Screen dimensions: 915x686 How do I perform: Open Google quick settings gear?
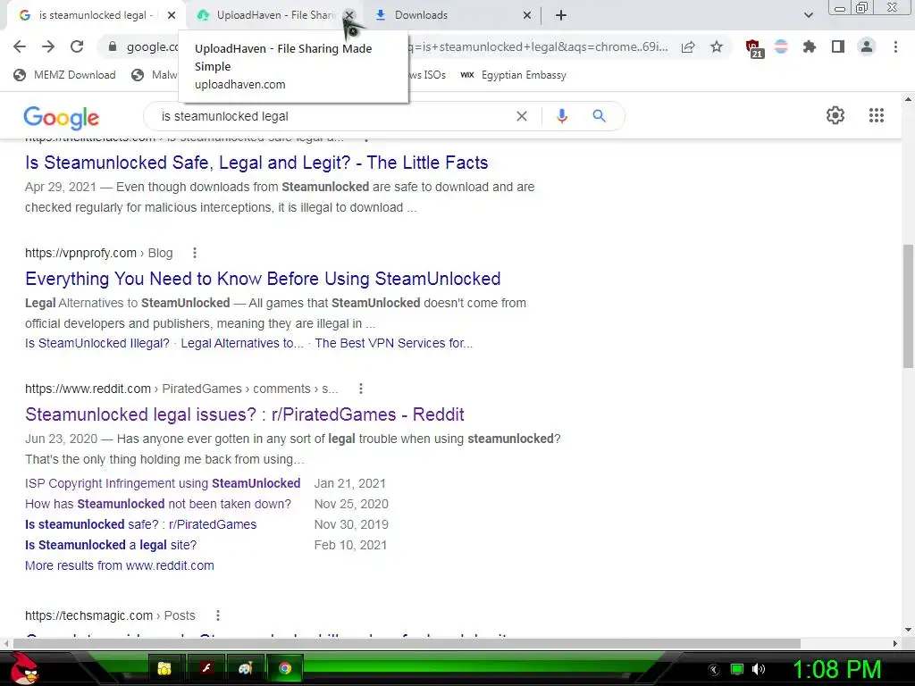click(835, 115)
